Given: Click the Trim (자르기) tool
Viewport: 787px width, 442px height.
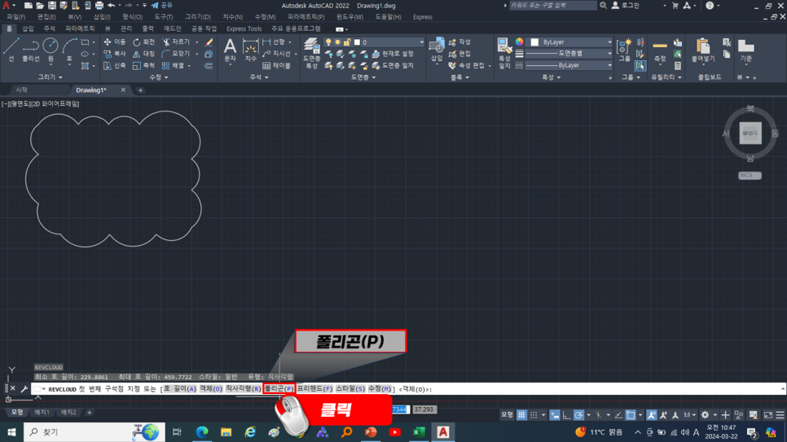Looking at the screenshot, I should click(x=177, y=42).
